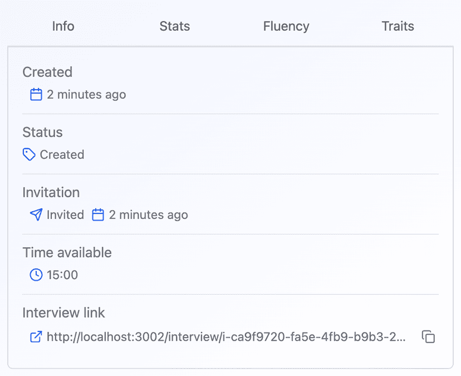Click the calendar icon under Created
Viewport: 461px width, 376px height.
(36, 95)
